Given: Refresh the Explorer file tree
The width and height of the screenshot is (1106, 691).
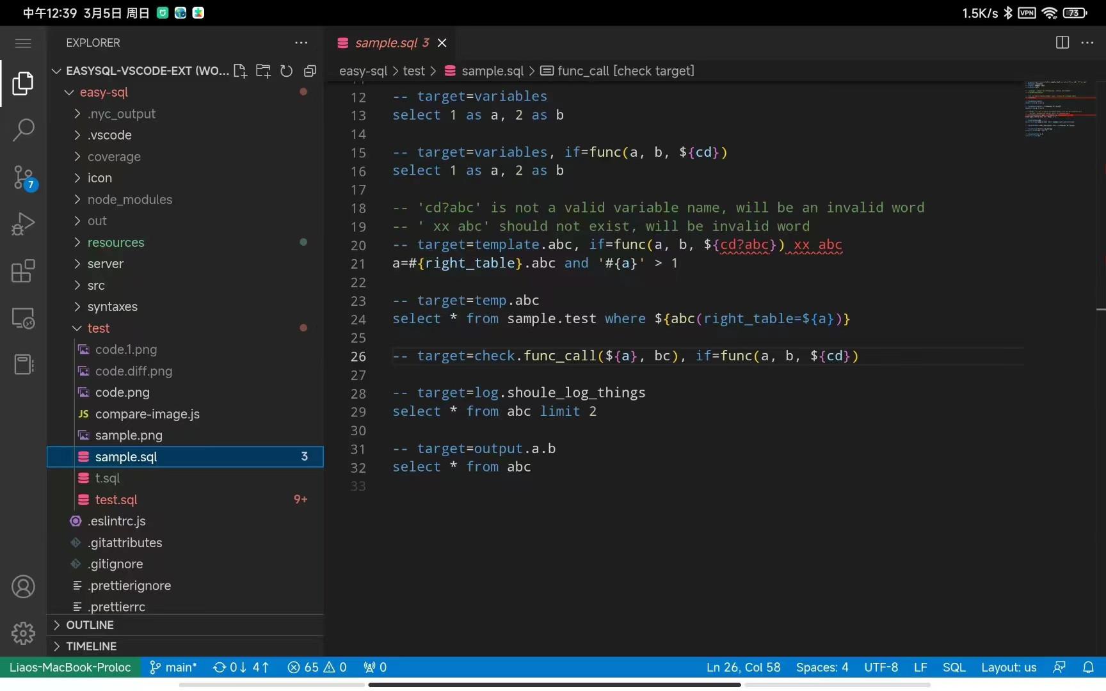Looking at the screenshot, I should 286,70.
